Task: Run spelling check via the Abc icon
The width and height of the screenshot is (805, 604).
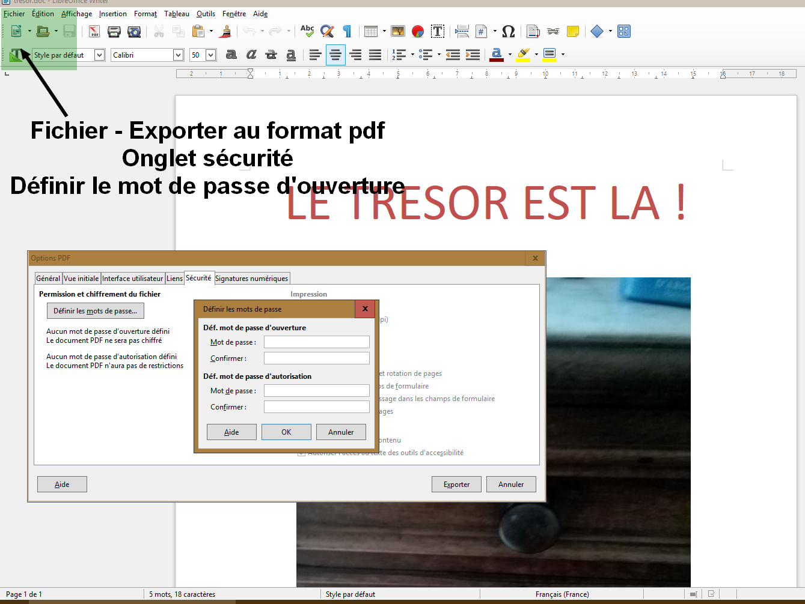Action: [307, 31]
